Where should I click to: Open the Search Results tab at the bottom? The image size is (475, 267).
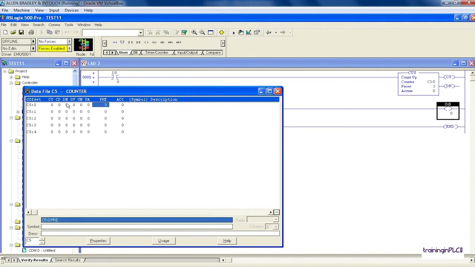[68, 260]
